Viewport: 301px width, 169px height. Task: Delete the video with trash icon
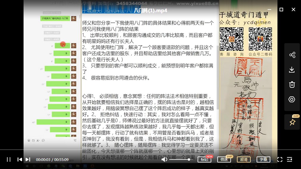[x=292, y=84]
